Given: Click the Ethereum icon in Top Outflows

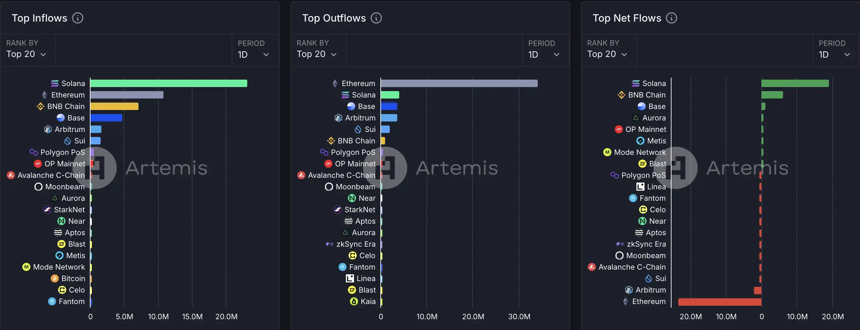Looking at the screenshot, I should coord(335,83).
